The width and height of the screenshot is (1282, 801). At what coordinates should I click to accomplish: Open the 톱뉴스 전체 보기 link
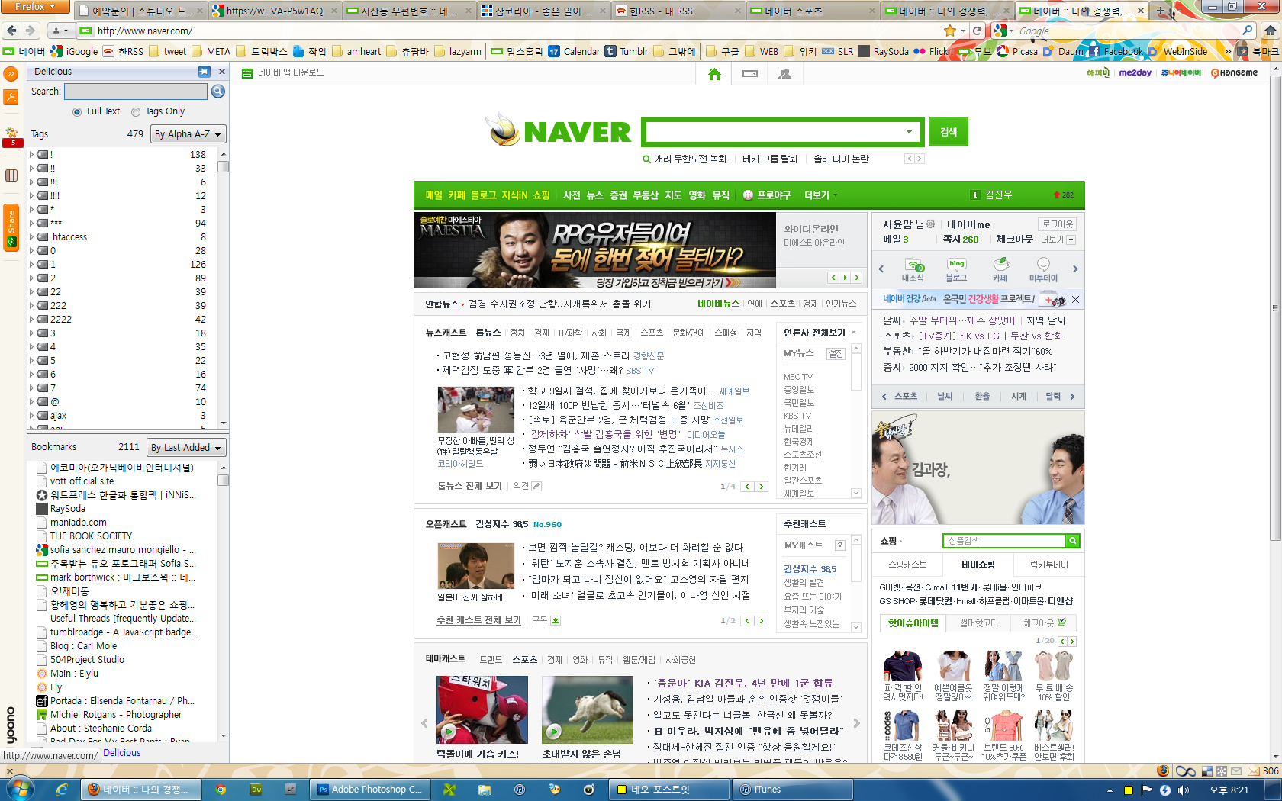(x=469, y=486)
